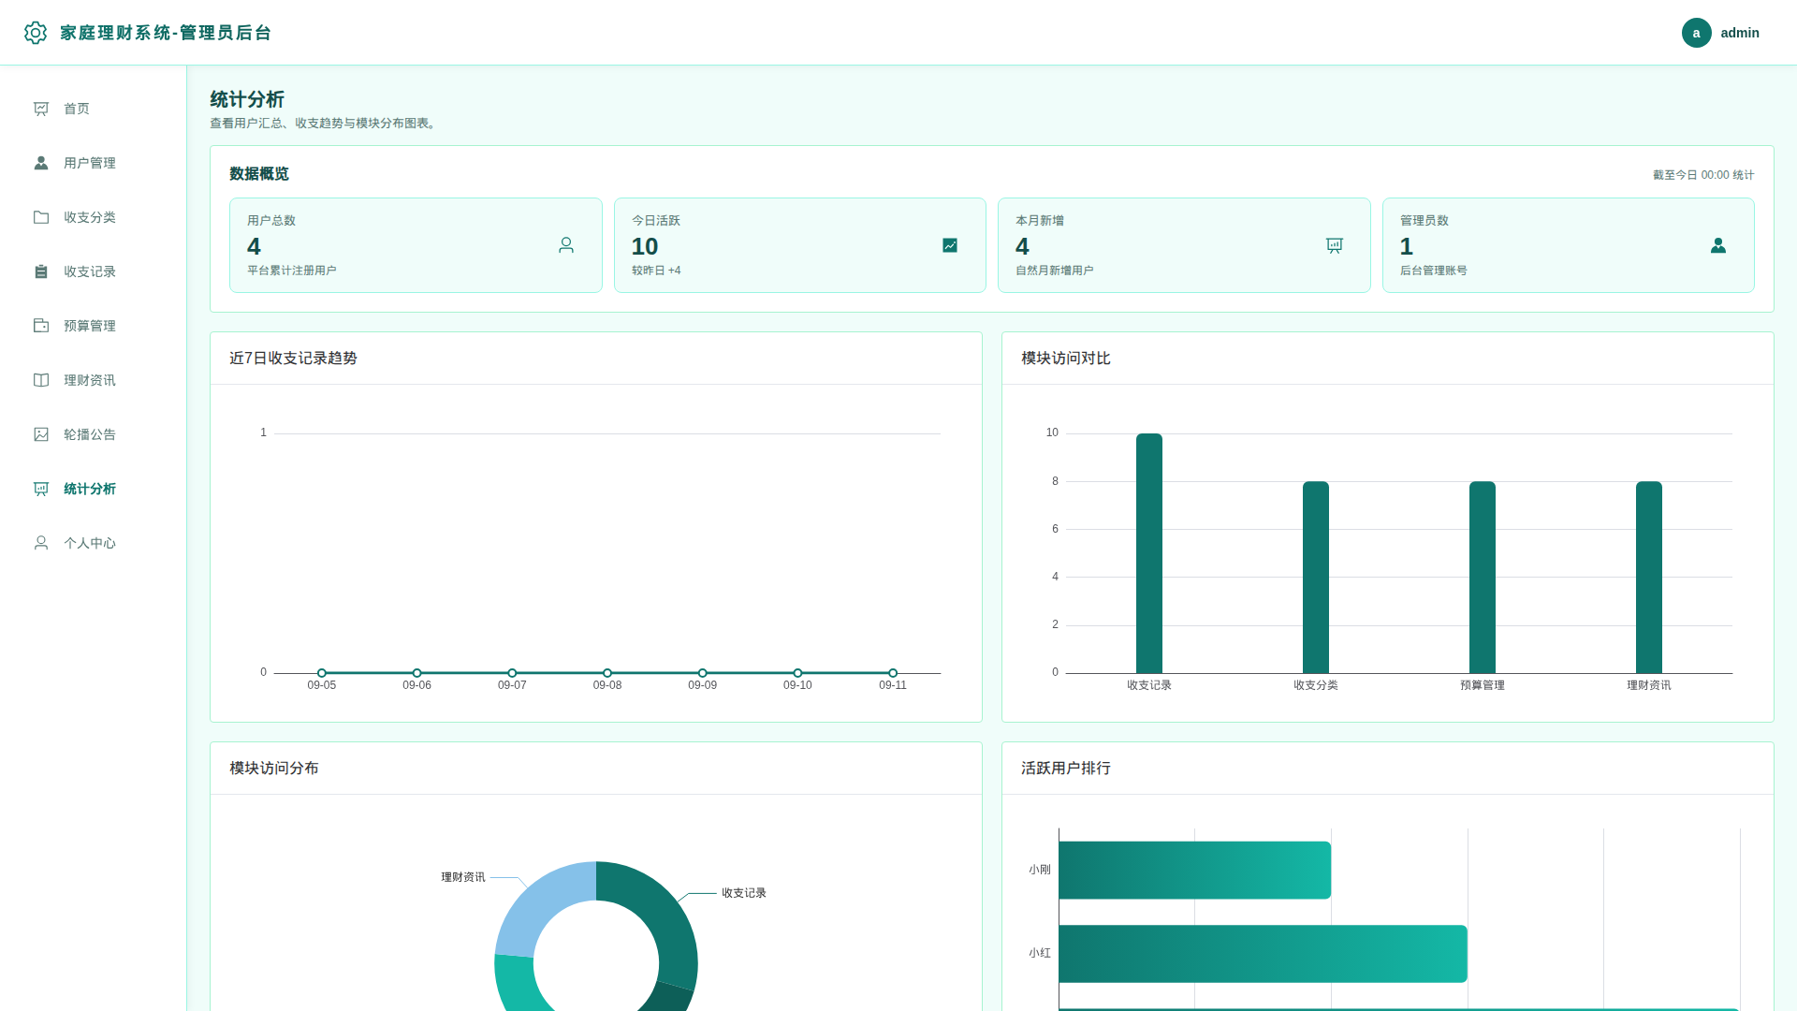Click the 理财资讯 bar in 模块访问对比

point(1649,578)
